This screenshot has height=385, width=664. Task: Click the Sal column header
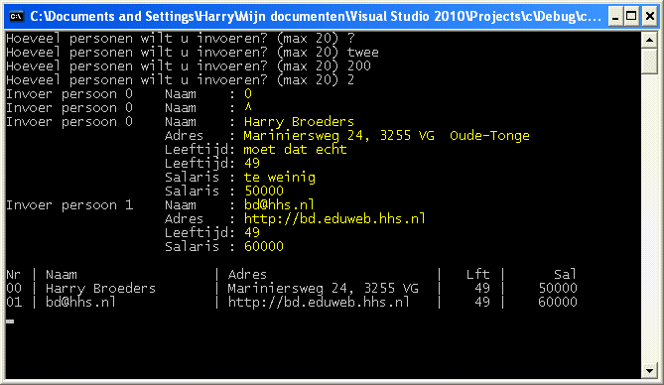(x=565, y=275)
